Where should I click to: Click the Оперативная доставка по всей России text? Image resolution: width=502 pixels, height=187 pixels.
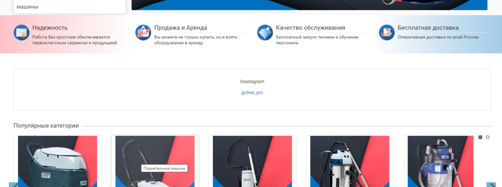pos(438,37)
